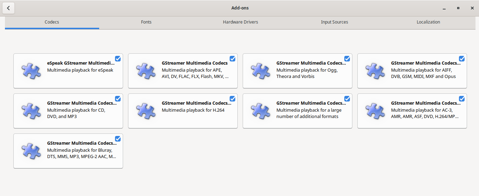479x196 pixels.
Task: Uncheck the eSpeak GStreamer Multimedia checkbox
Action: [118, 59]
